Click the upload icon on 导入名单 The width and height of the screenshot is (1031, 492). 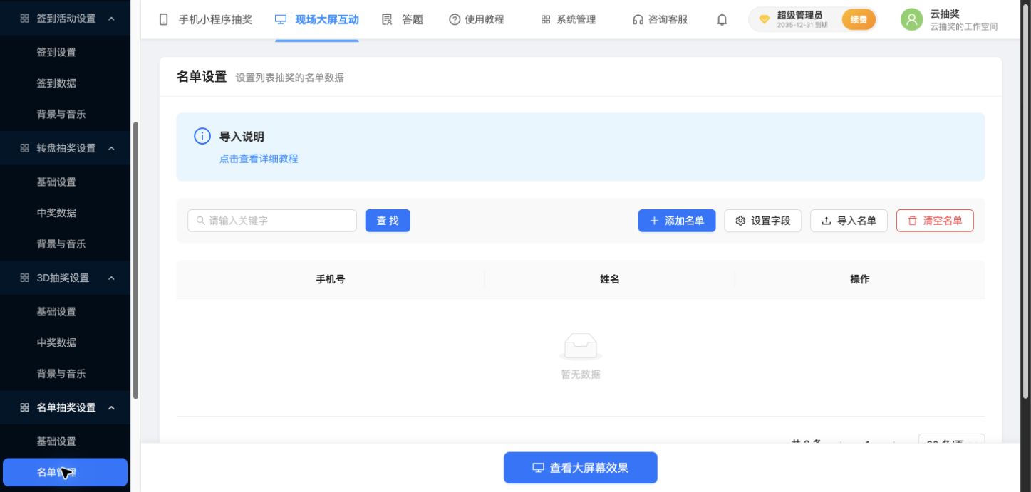click(827, 221)
